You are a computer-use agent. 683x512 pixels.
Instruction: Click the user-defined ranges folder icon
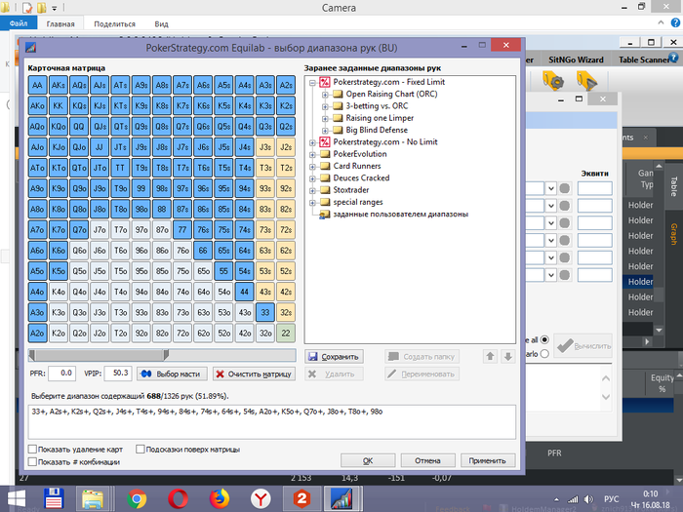[325, 215]
